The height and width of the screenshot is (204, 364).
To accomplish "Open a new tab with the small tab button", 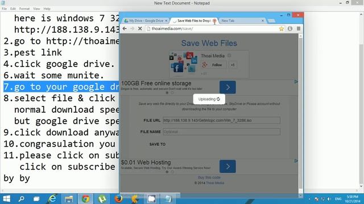I will [x=271, y=21].
